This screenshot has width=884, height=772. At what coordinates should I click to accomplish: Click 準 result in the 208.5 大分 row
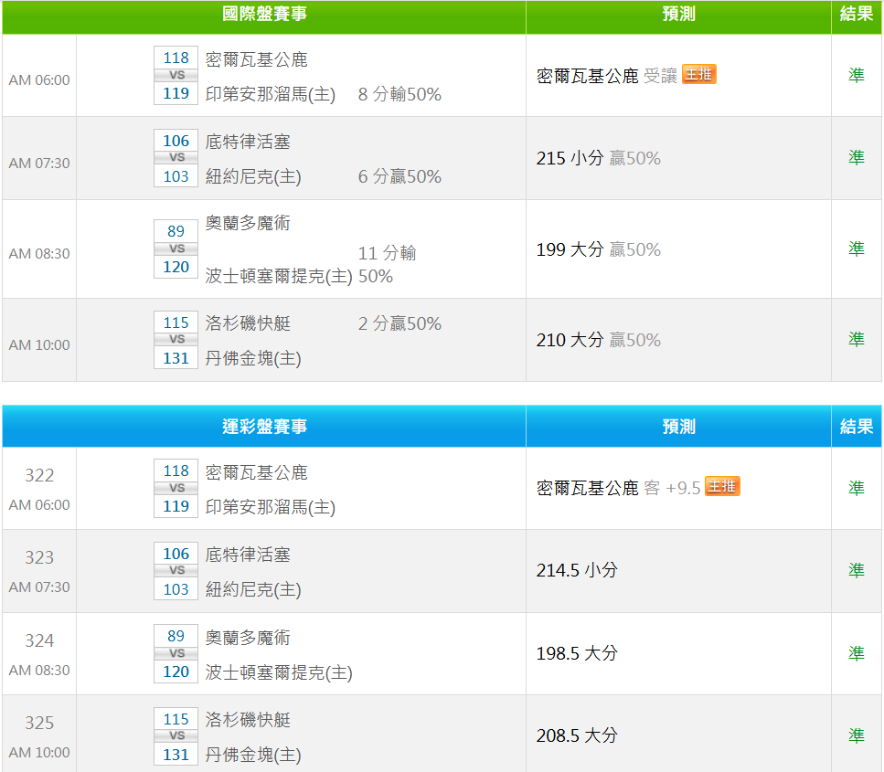[x=857, y=735]
